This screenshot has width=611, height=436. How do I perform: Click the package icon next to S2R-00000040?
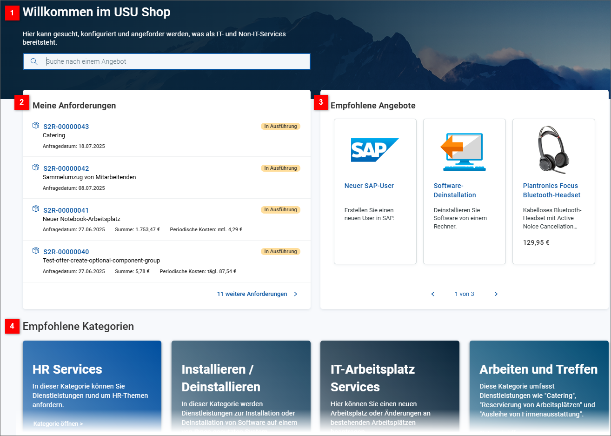tap(36, 250)
